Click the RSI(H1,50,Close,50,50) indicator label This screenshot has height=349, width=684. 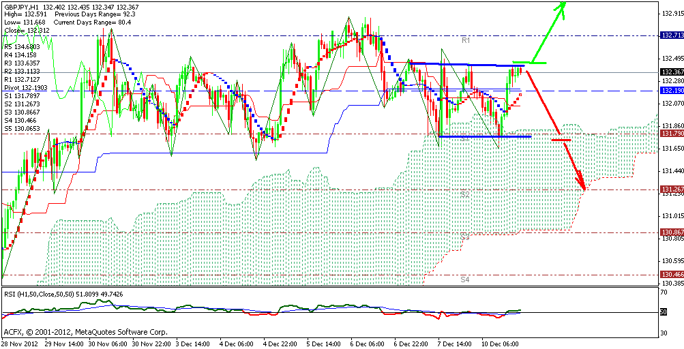tap(42, 294)
